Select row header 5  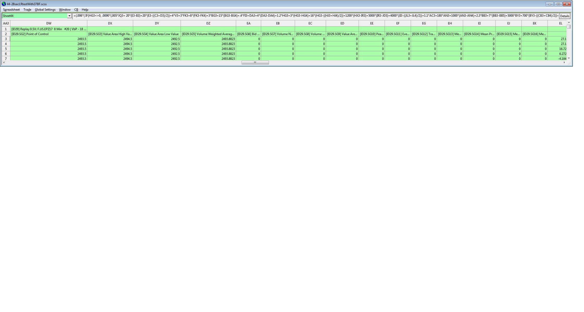click(x=6, y=49)
